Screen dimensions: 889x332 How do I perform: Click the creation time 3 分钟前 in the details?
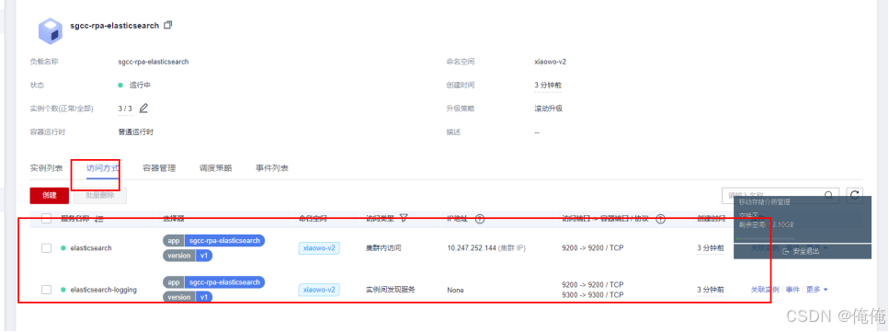tap(548, 86)
